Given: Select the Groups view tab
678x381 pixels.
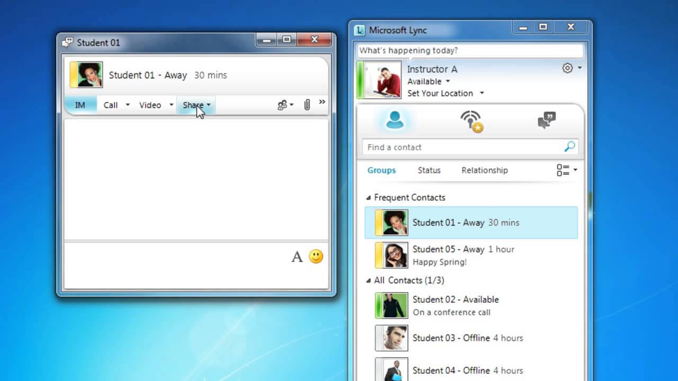Looking at the screenshot, I should 381,170.
